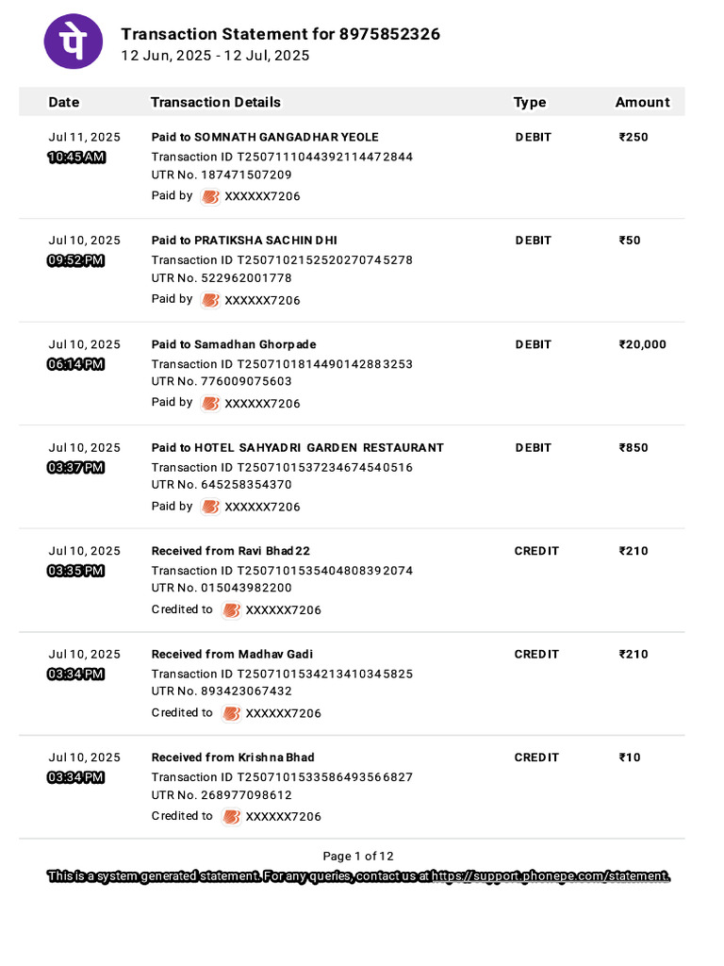724x966 pixels.
Task: Click the 10:45 AM timestamp
Action: tap(76, 158)
